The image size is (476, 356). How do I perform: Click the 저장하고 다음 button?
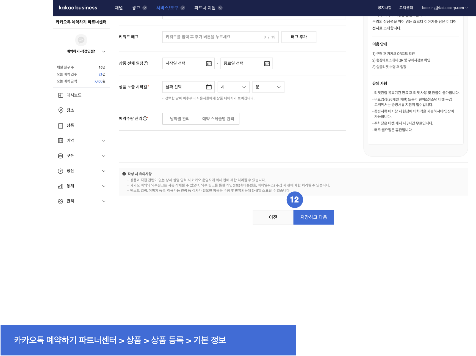click(314, 217)
